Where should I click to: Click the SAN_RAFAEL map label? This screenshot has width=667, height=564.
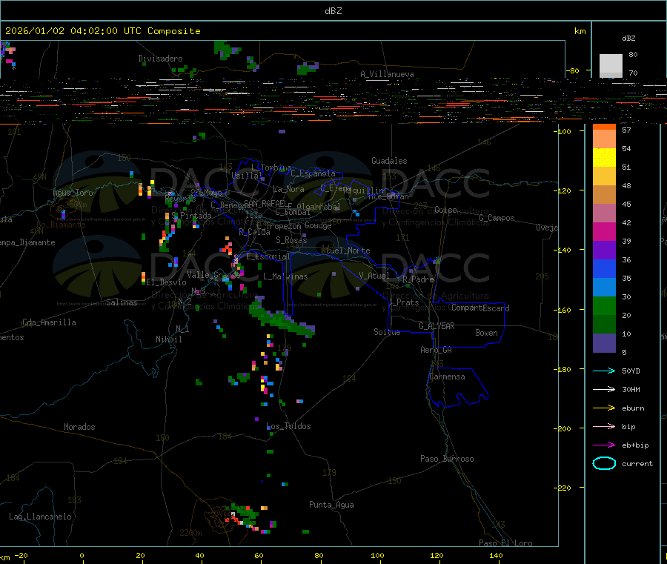click(265, 203)
